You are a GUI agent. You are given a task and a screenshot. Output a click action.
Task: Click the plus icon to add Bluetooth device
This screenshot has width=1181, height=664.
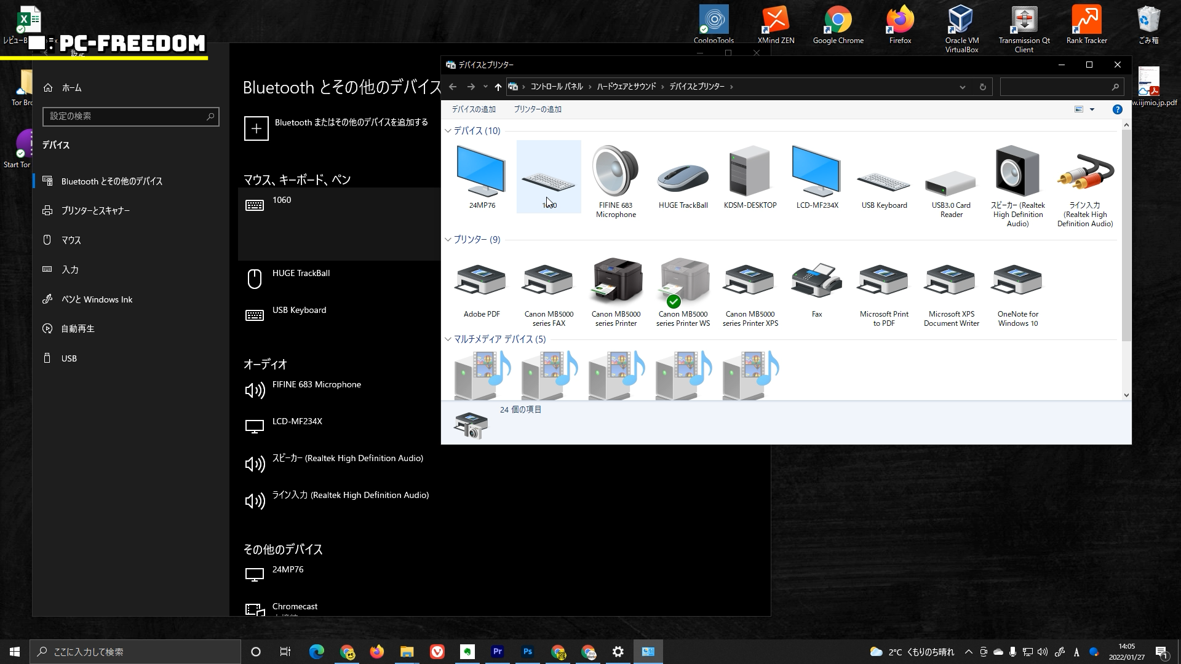[x=256, y=128]
